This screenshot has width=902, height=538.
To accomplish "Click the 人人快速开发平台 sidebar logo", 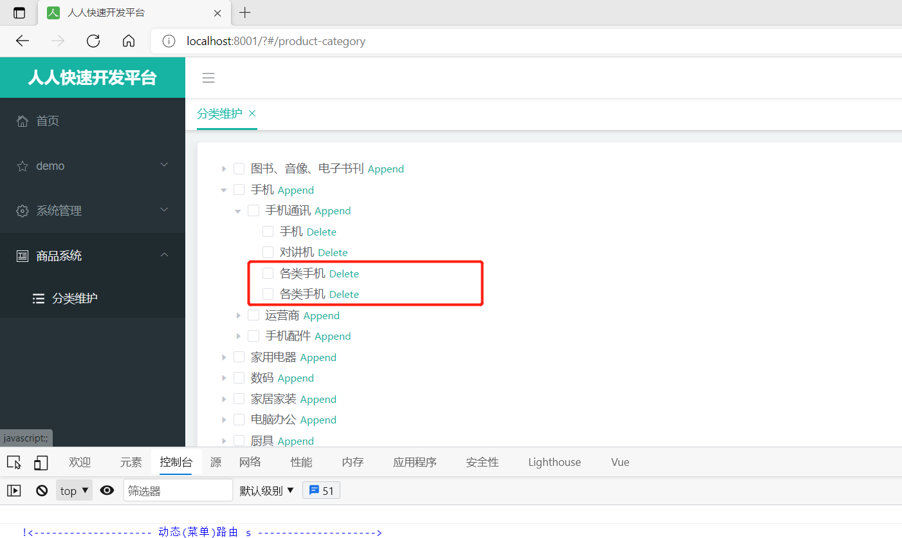I will [93, 77].
